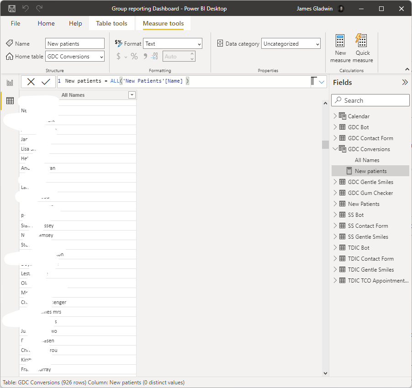Image resolution: width=412 pixels, height=388 pixels.
Task: Click the Name input field
Action: point(75,43)
